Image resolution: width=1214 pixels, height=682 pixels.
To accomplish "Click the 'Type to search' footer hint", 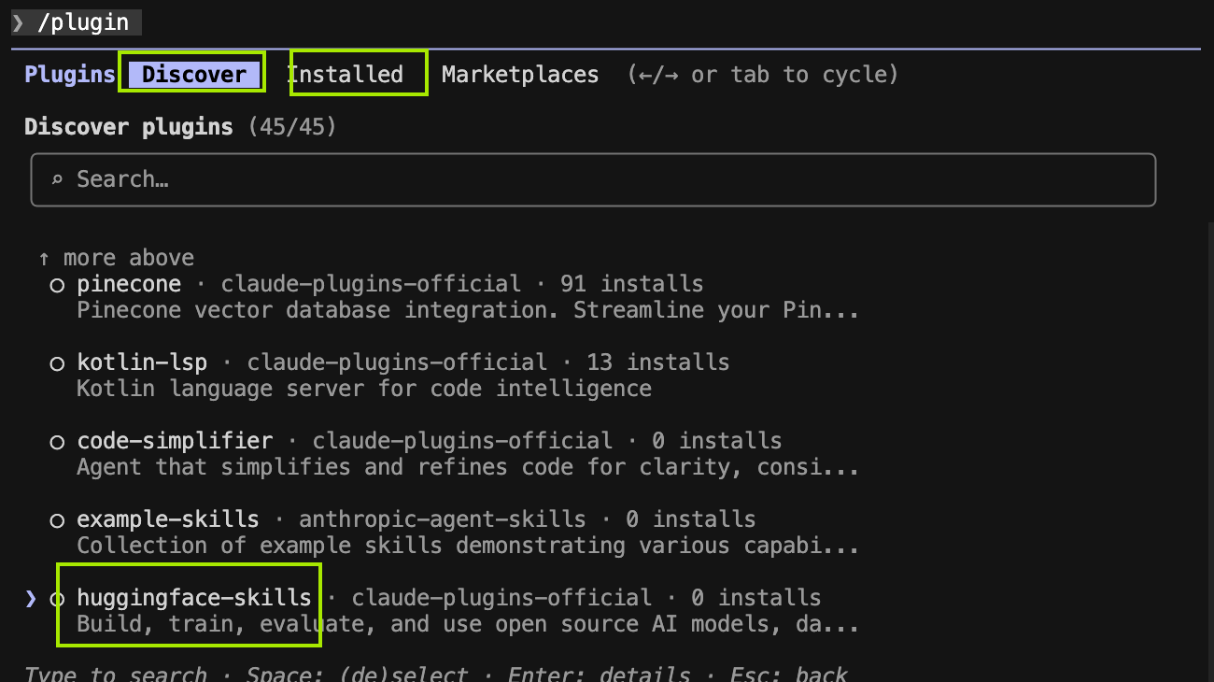I will [116, 674].
